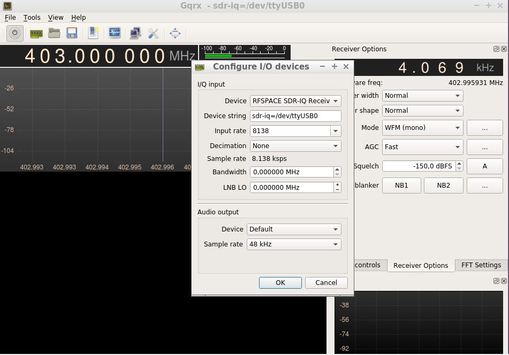Screen dimensions: 509x355
Task: Click the networked computers remote control icon
Action: [135, 33]
